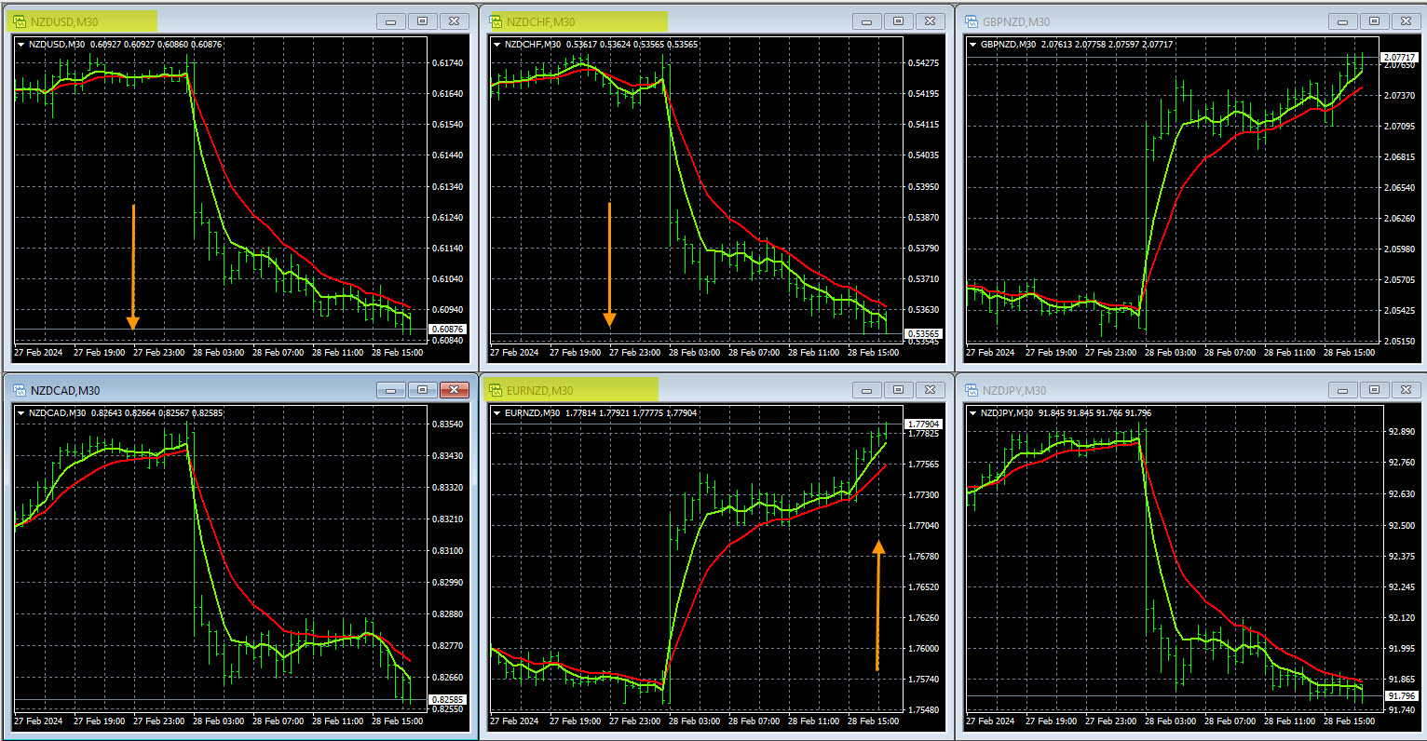Click the 0.60876 current price label
Viewport: 1427px width, 741px height.
click(x=447, y=330)
